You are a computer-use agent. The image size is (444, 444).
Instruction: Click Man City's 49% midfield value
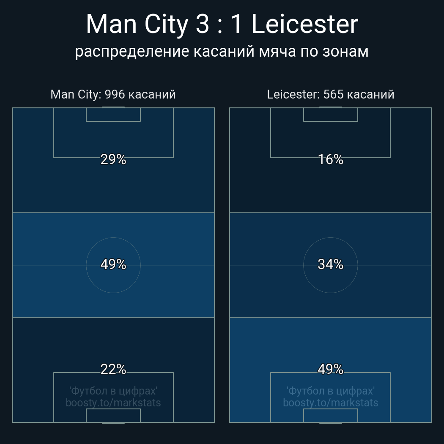click(113, 264)
